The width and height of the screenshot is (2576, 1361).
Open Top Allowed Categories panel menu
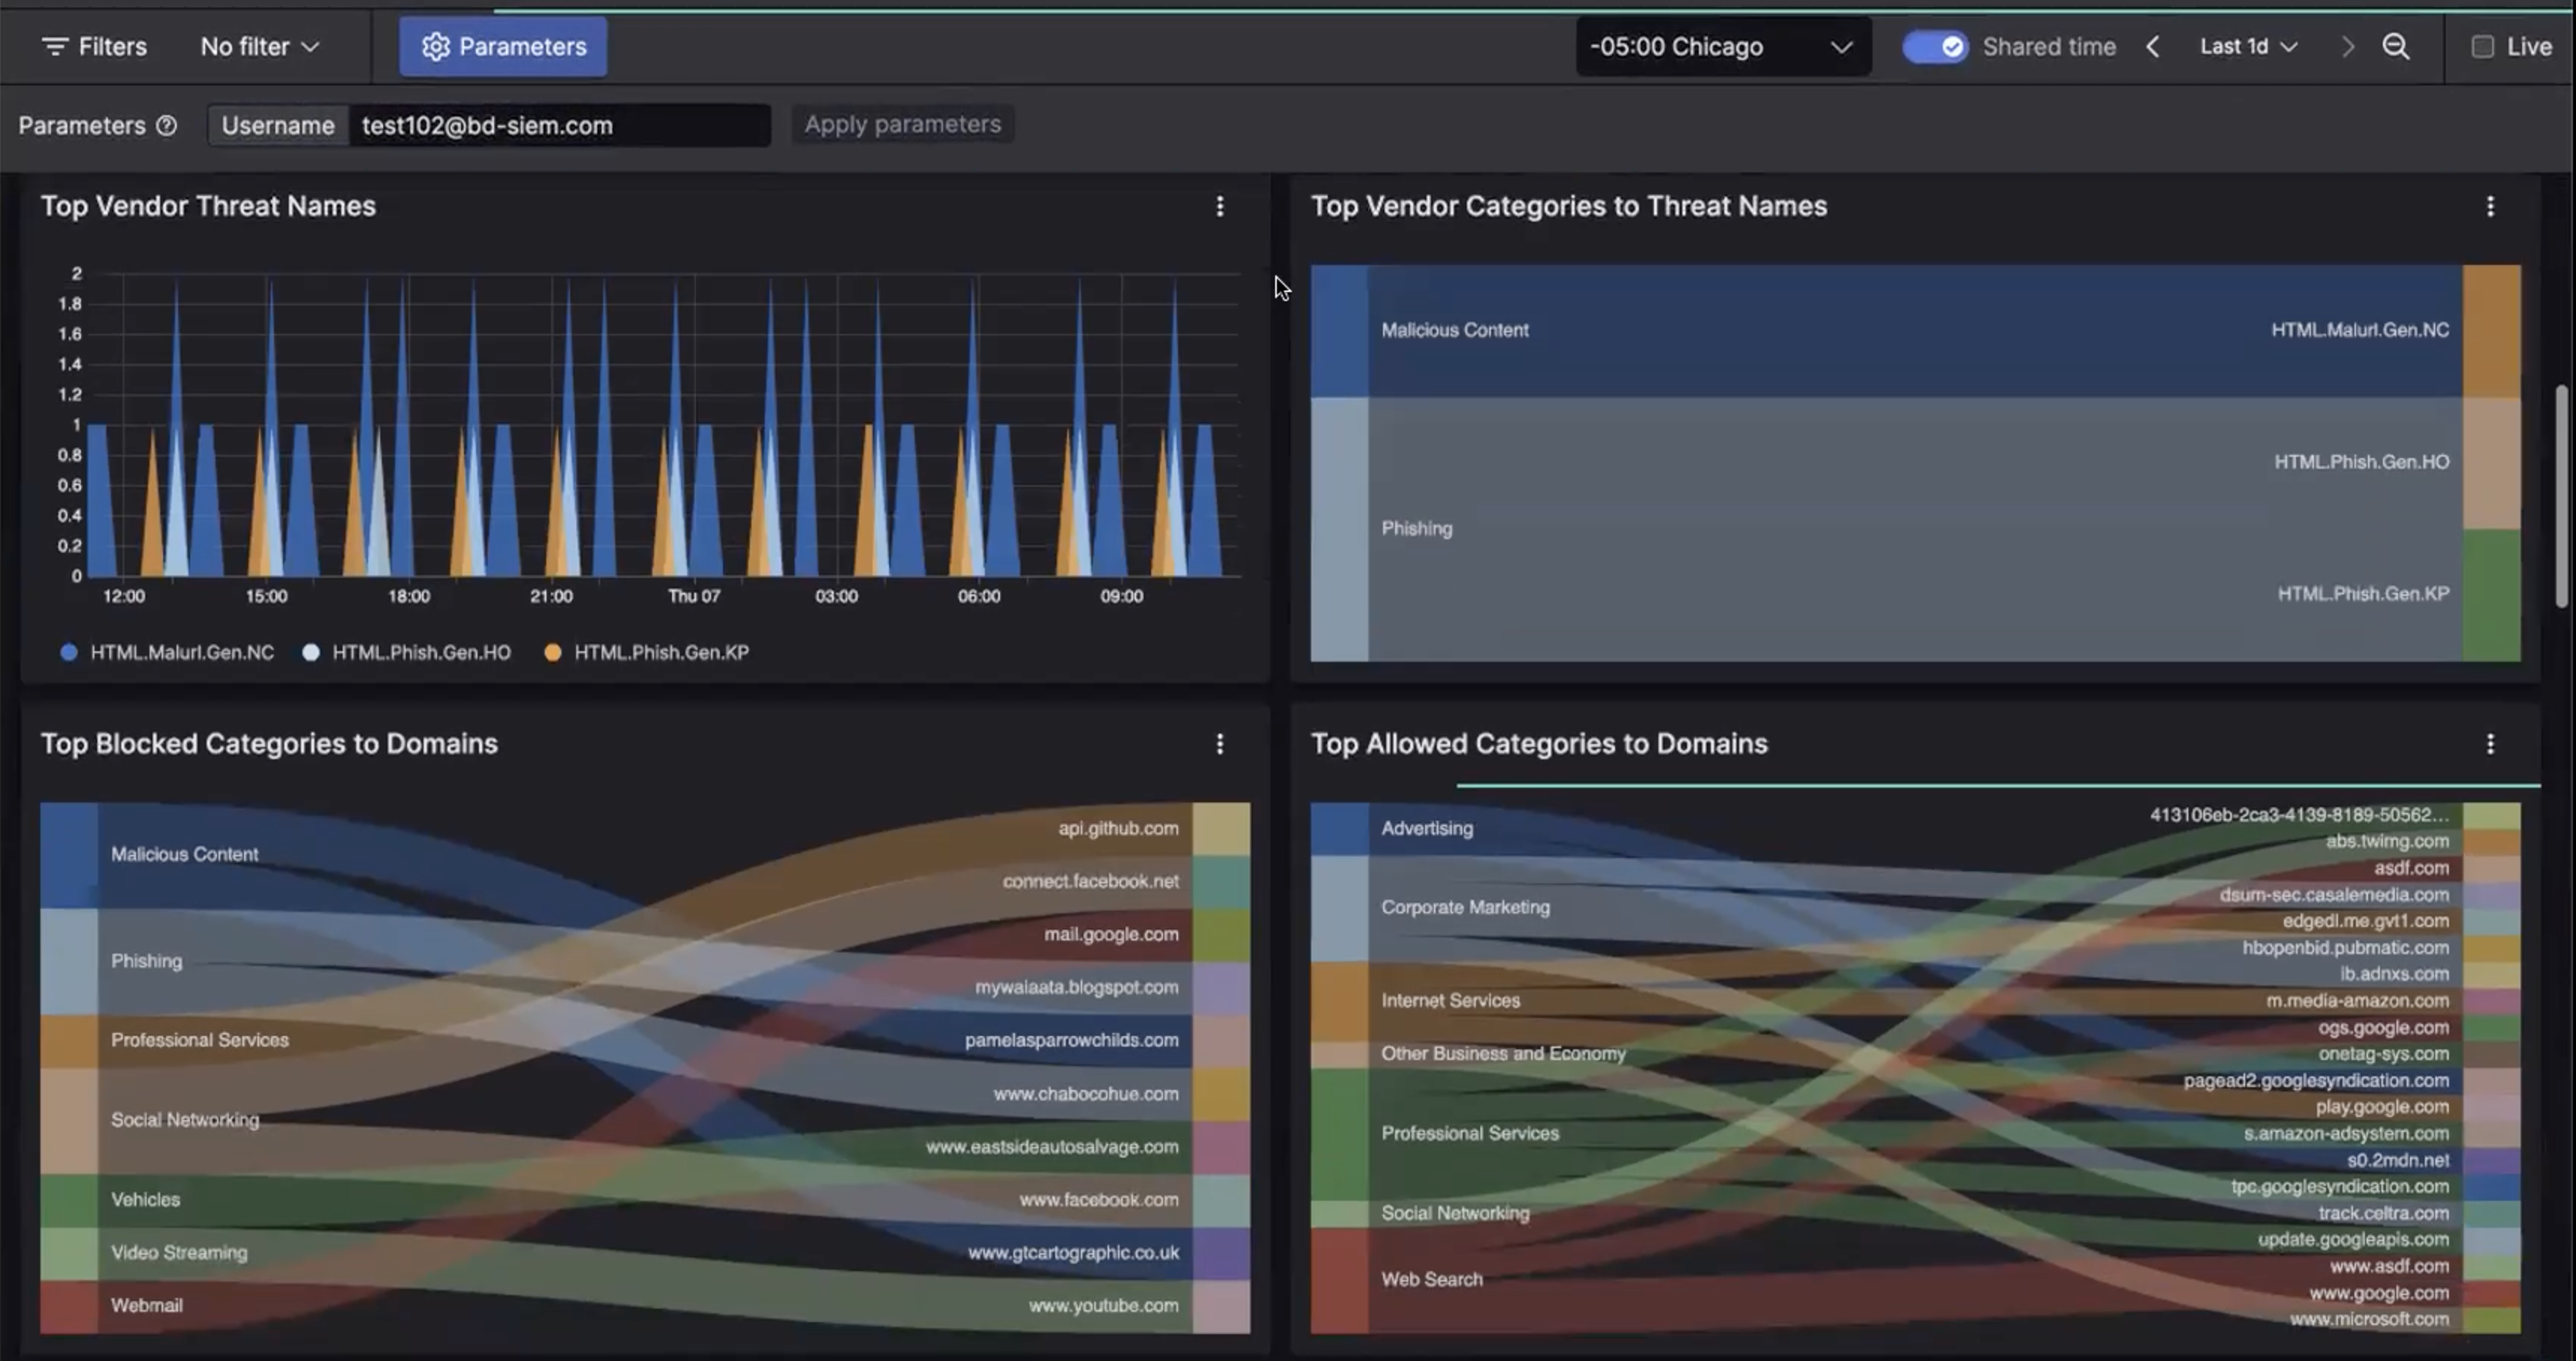pos(2489,744)
